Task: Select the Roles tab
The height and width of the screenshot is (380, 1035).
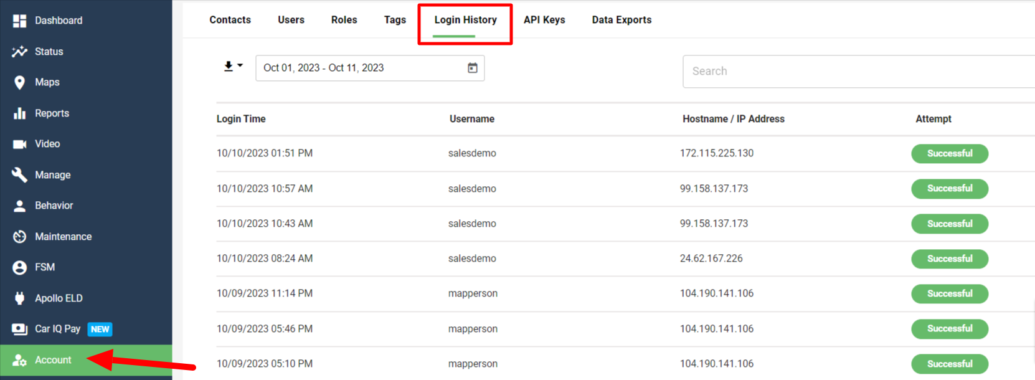Action: (344, 20)
